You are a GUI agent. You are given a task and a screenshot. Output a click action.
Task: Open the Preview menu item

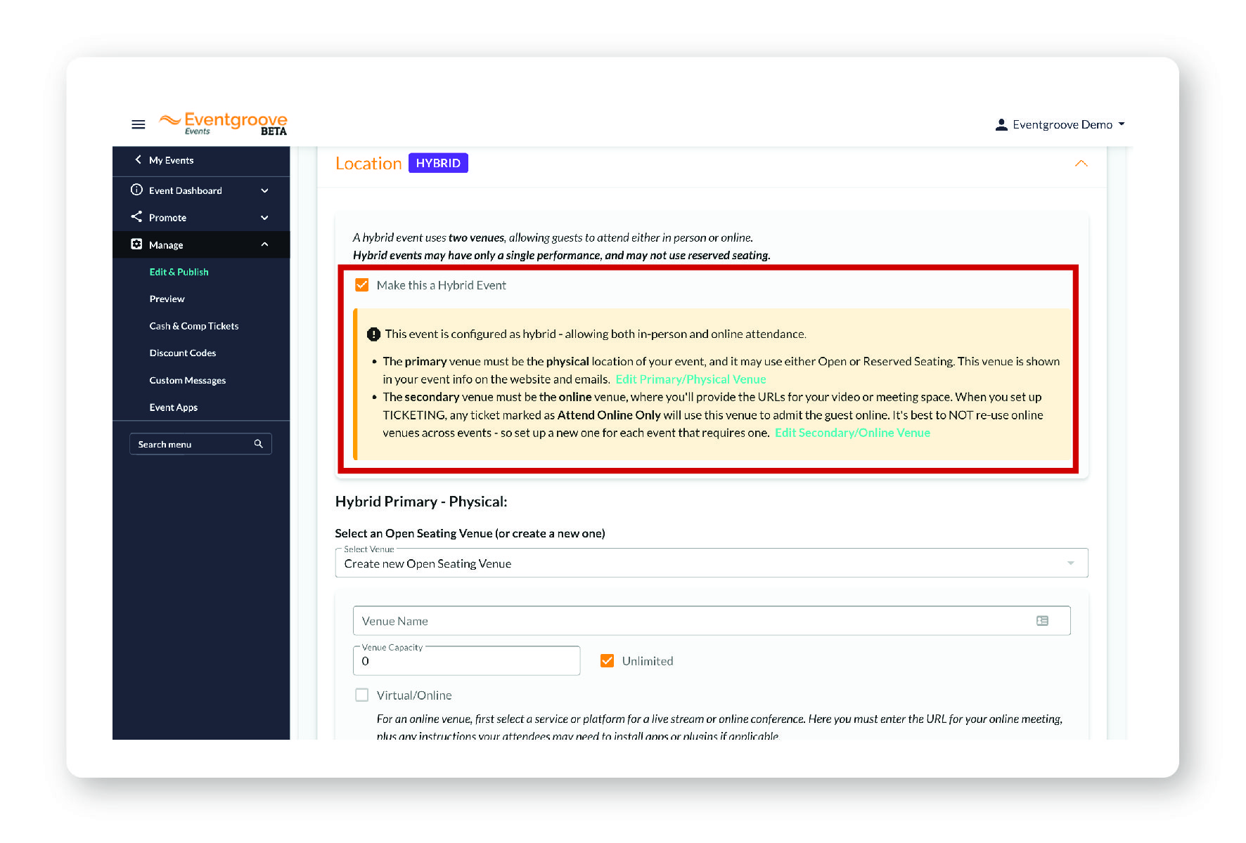[167, 299]
